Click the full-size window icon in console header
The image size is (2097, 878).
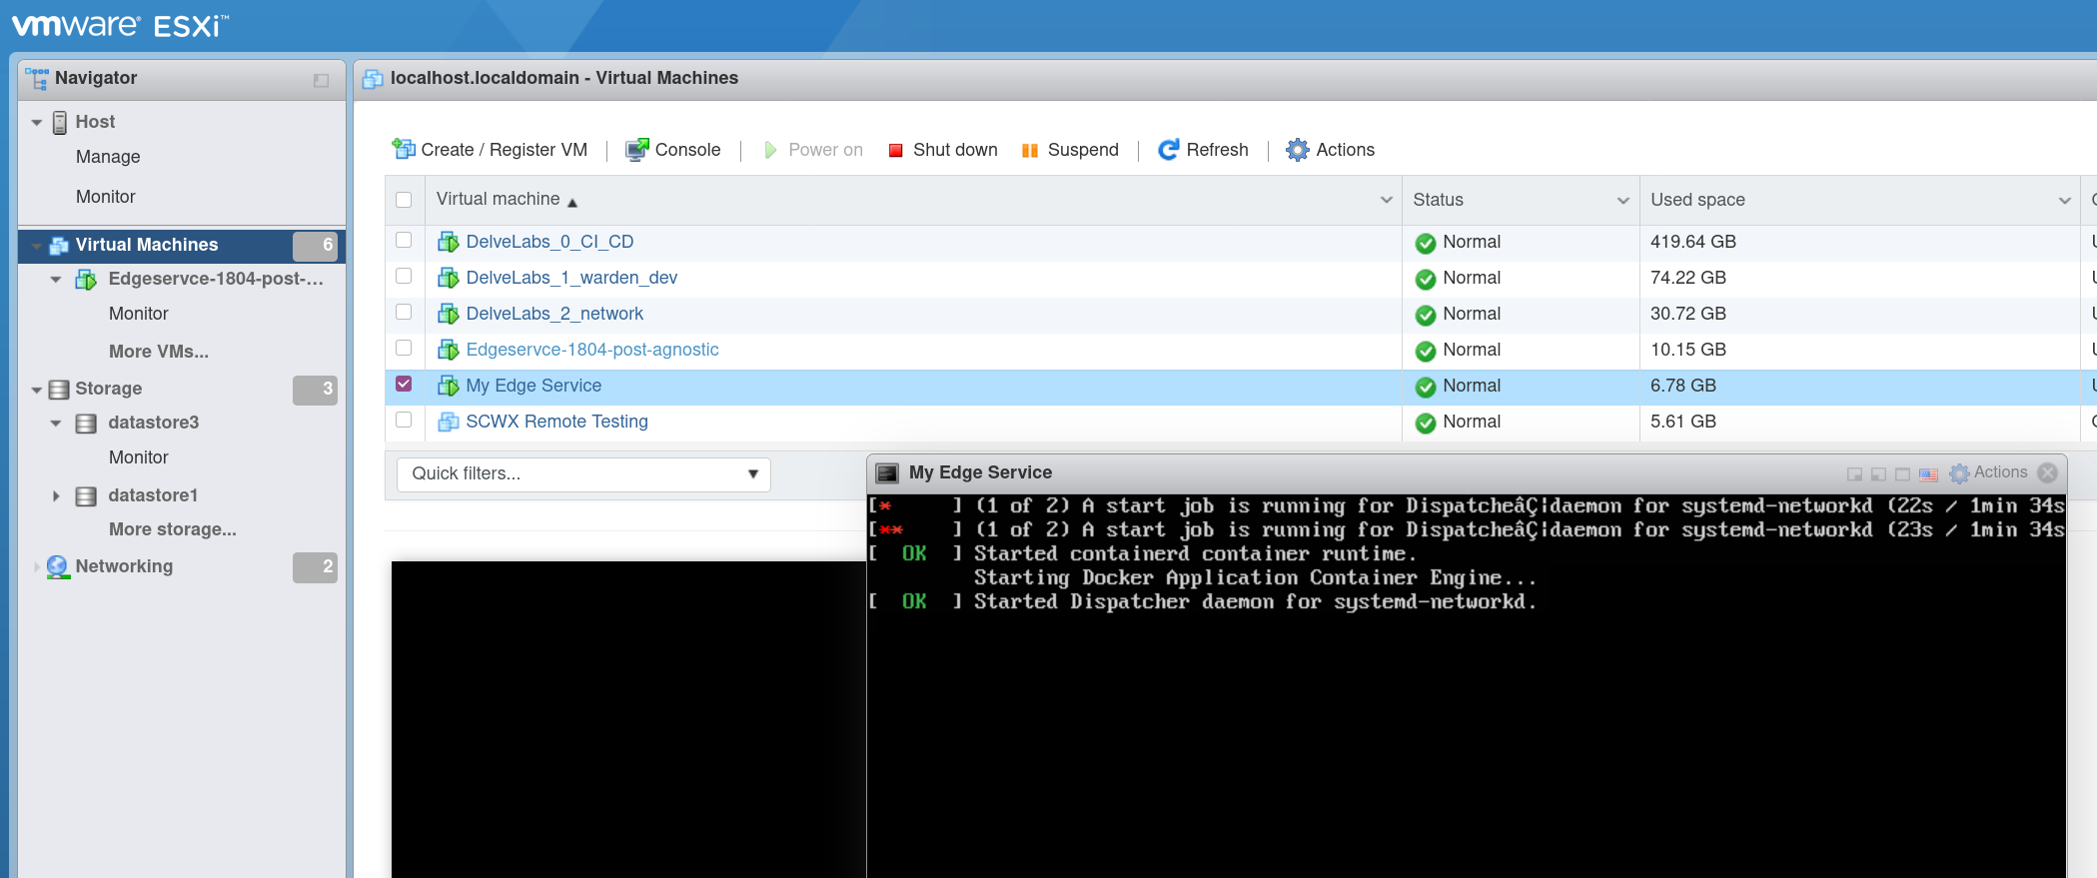click(1902, 473)
